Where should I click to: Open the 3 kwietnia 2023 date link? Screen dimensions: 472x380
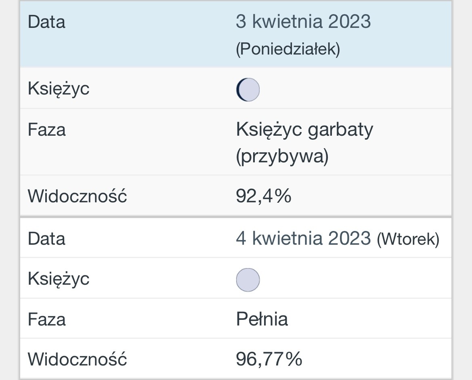303,22
